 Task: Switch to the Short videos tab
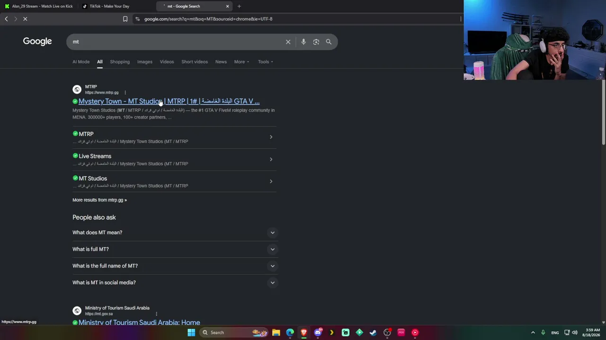(195, 62)
